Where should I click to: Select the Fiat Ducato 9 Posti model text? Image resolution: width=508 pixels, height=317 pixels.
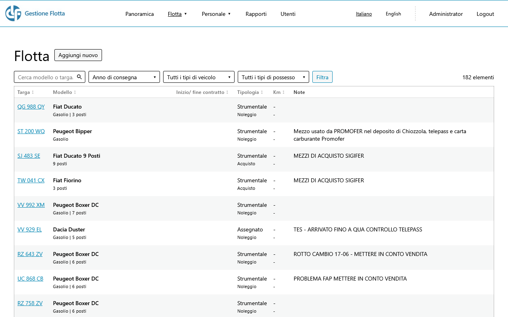[77, 156]
